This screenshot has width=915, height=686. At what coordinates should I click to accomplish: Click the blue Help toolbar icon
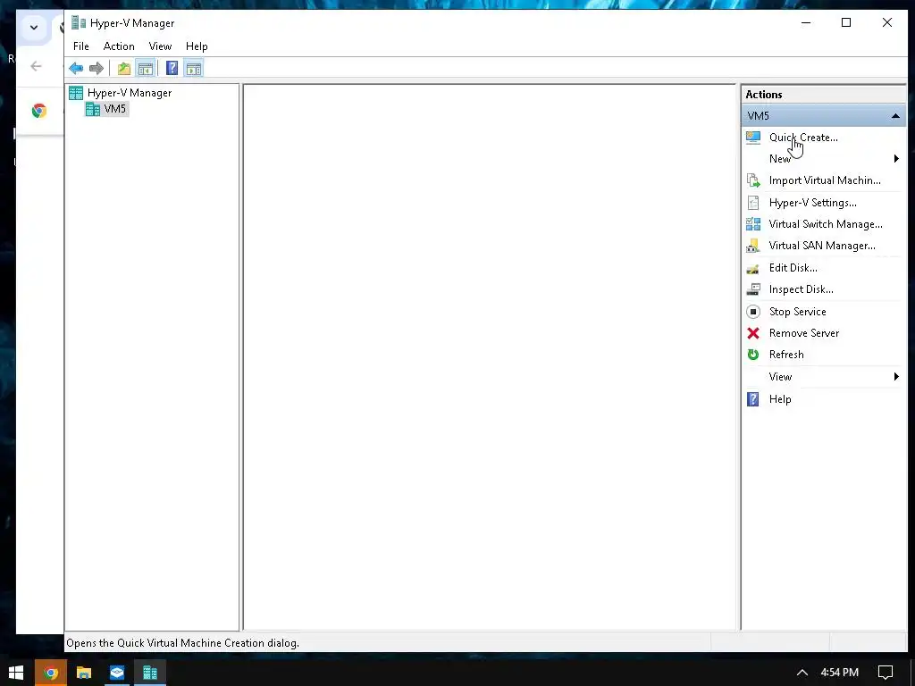pyautogui.click(x=172, y=68)
